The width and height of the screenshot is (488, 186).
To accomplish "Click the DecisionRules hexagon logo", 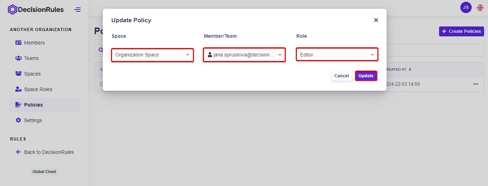I will (12, 10).
